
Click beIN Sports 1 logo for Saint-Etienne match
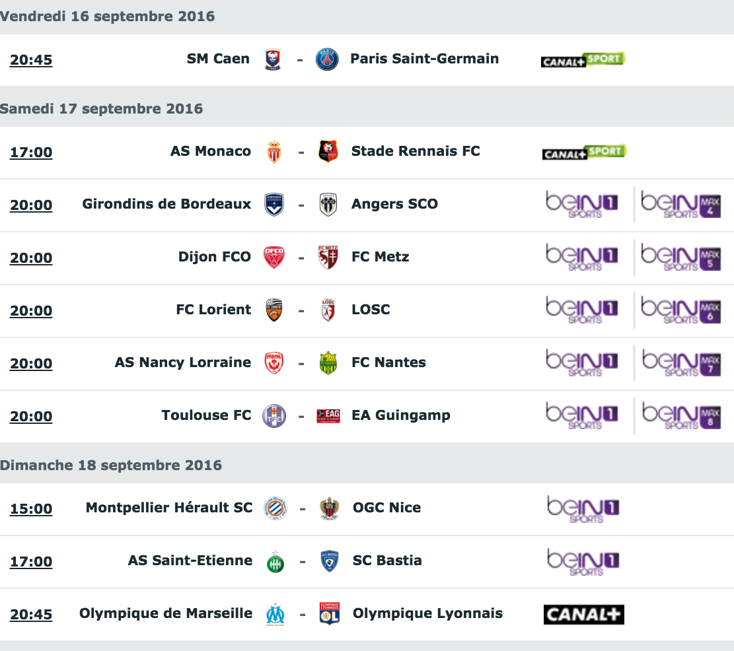(x=583, y=562)
